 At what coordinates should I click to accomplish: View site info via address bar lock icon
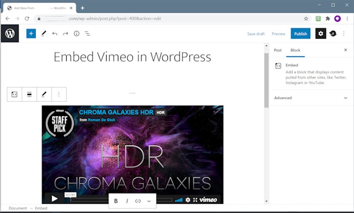click(39, 18)
